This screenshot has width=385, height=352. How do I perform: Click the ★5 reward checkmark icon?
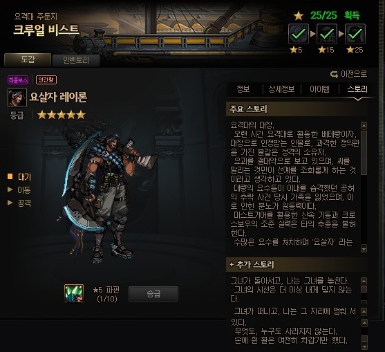pos(299,34)
